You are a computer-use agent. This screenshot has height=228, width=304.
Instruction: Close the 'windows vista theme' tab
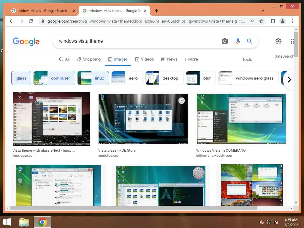[x=145, y=11]
